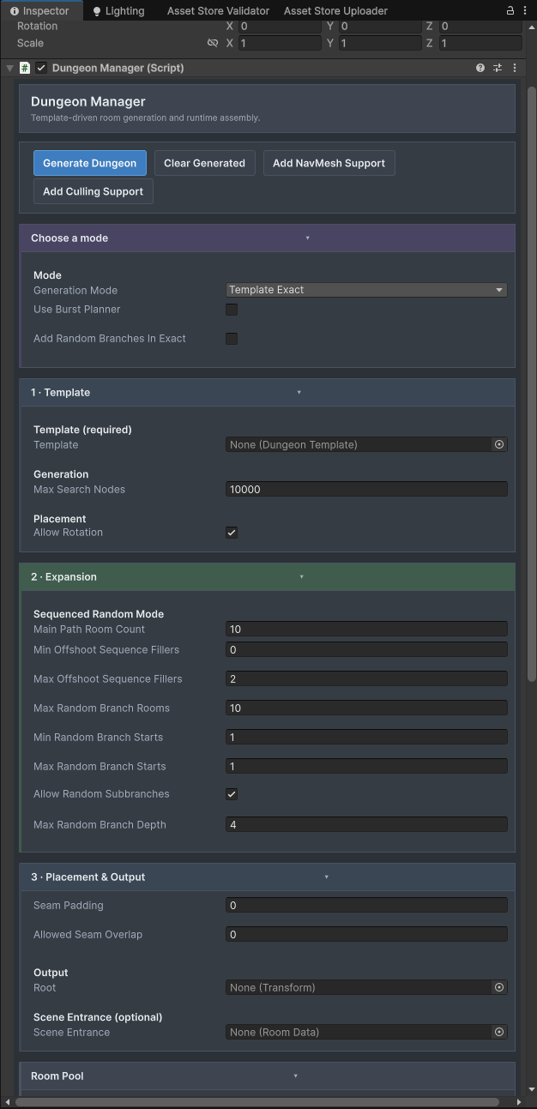Uncheck Allow Random Subbranches
Screen dimensions: 537x1109
click(x=232, y=793)
